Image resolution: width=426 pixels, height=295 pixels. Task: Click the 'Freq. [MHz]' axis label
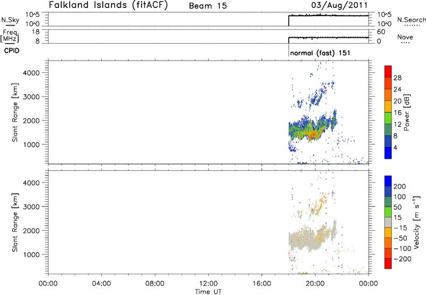point(10,36)
